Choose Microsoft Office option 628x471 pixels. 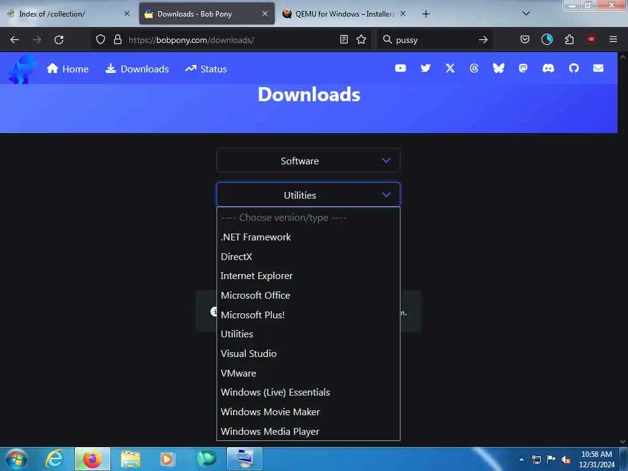[308, 295]
